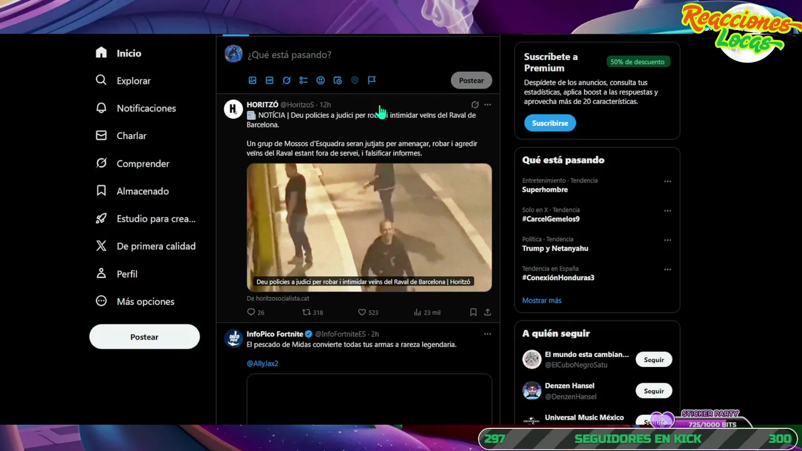Click the 50% de descuento badge

coord(638,62)
